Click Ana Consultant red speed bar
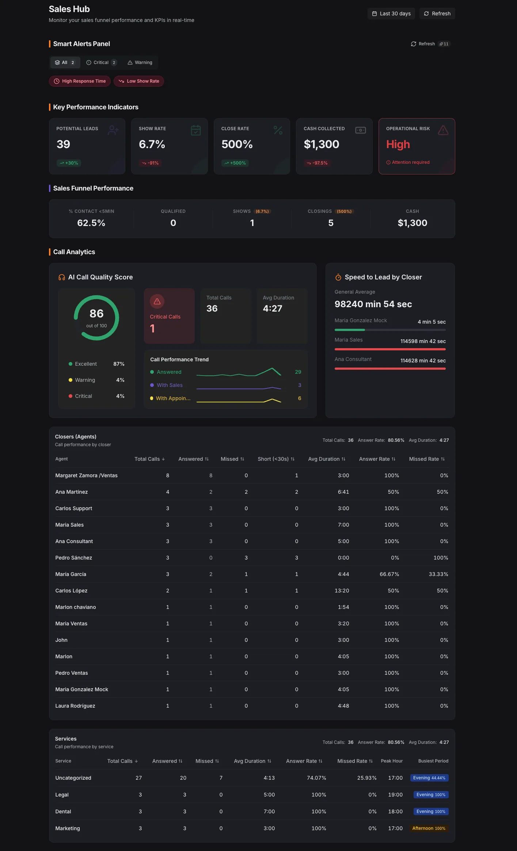Viewport: 517px width, 851px height. click(x=390, y=369)
